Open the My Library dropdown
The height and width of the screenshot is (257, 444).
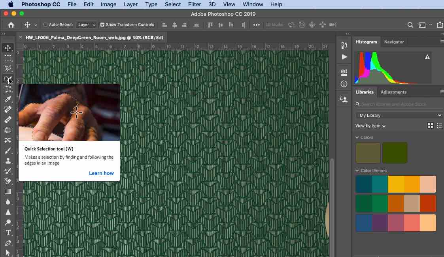(399, 115)
